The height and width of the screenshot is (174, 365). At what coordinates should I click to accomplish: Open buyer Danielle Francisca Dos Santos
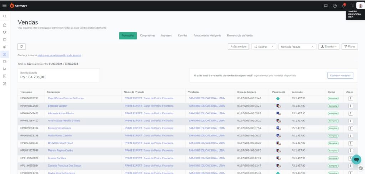[65, 165]
